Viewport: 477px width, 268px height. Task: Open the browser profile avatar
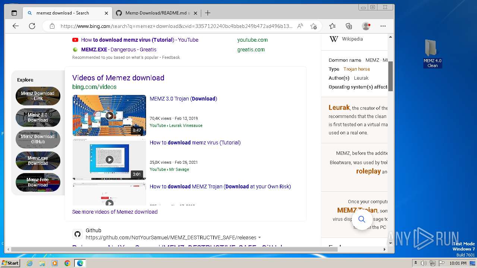point(366,26)
